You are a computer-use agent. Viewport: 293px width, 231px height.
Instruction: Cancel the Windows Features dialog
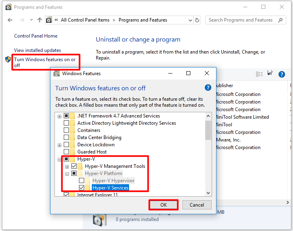(x=197, y=205)
